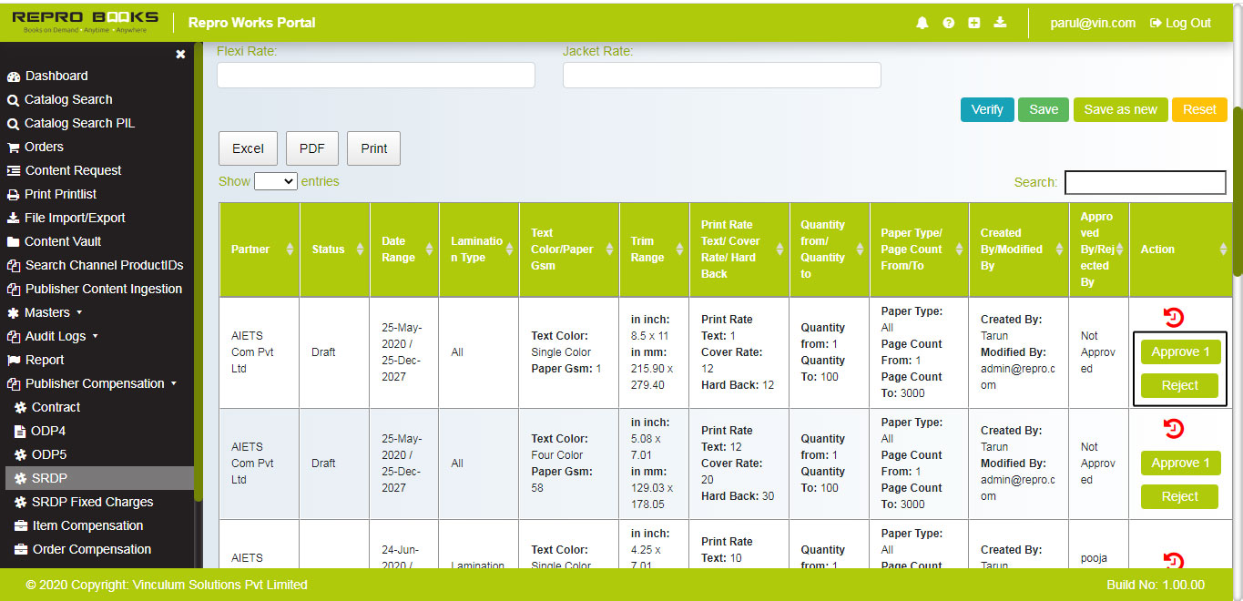
Task: Open the Show entries dropdown
Action: click(x=275, y=181)
